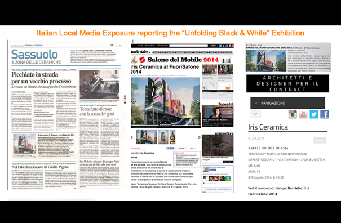The width and height of the screenshot is (341, 223).
Task: Go to next slide in main image carousel
Action: [x=197, y=101]
